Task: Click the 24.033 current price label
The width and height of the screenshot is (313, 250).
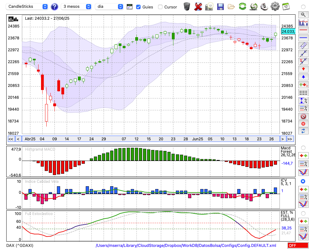Action: [288, 31]
